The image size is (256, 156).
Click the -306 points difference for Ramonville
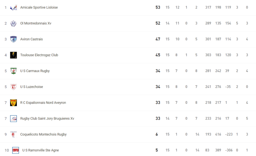click(x=229, y=150)
